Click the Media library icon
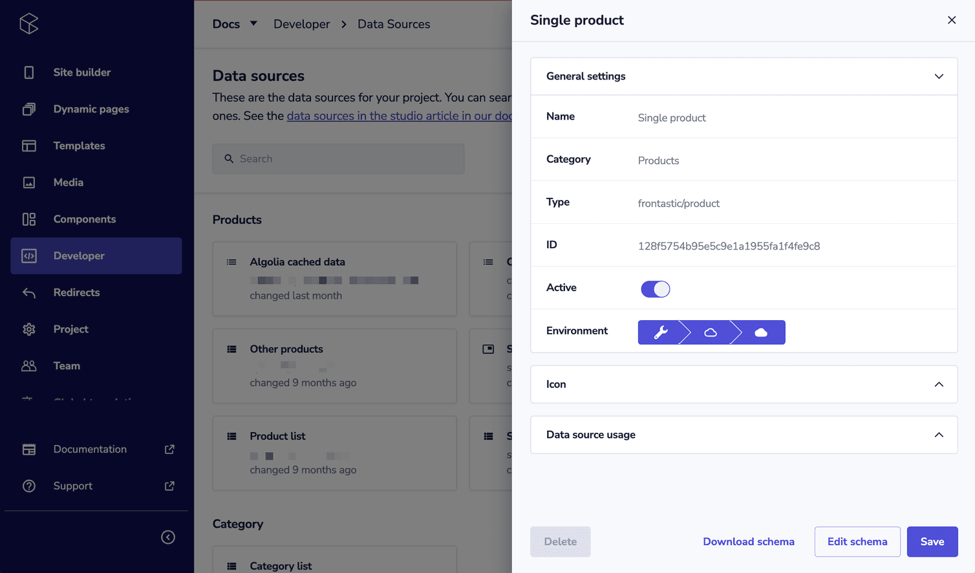 pyautogui.click(x=28, y=182)
